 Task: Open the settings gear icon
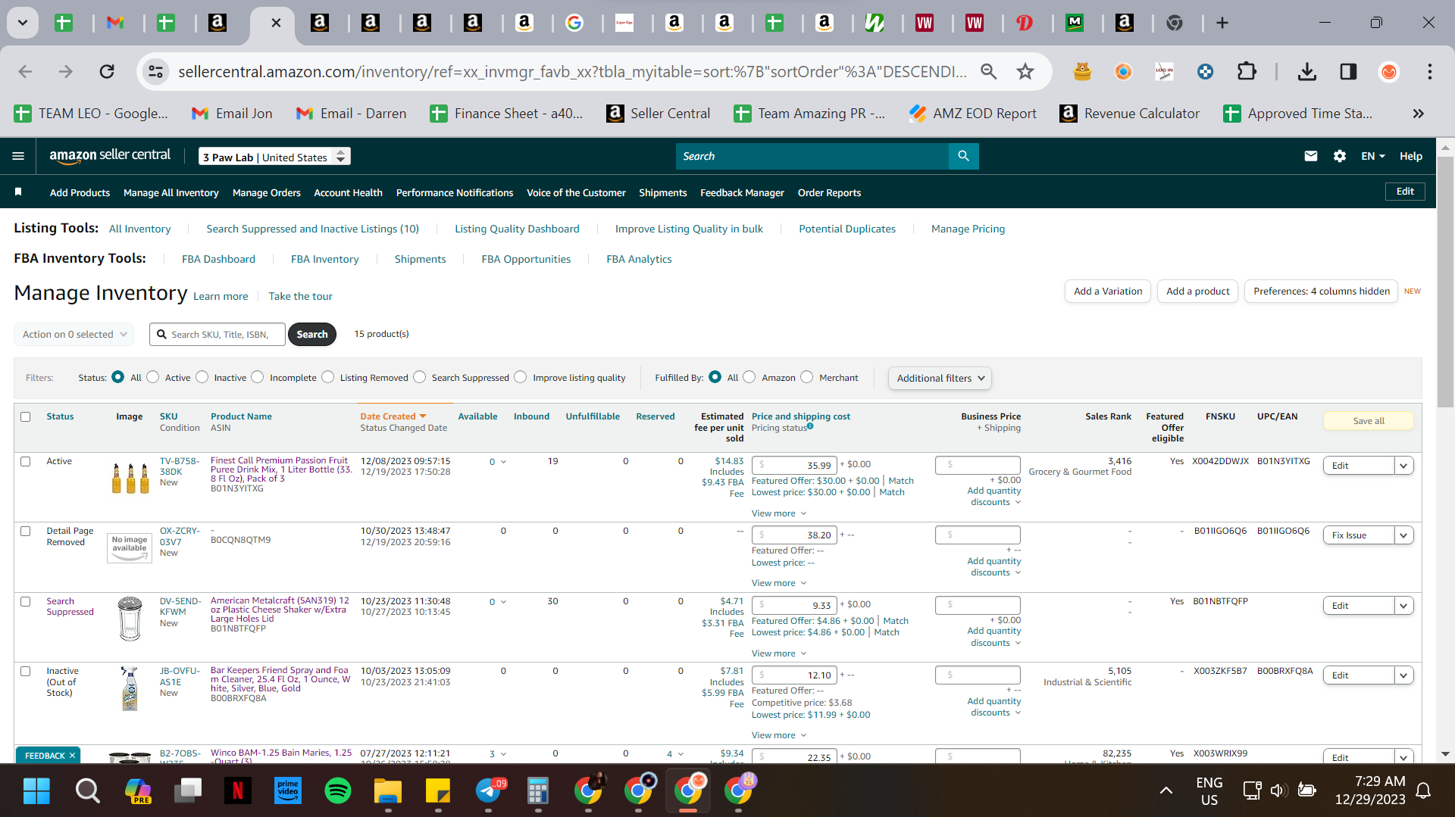(1340, 156)
